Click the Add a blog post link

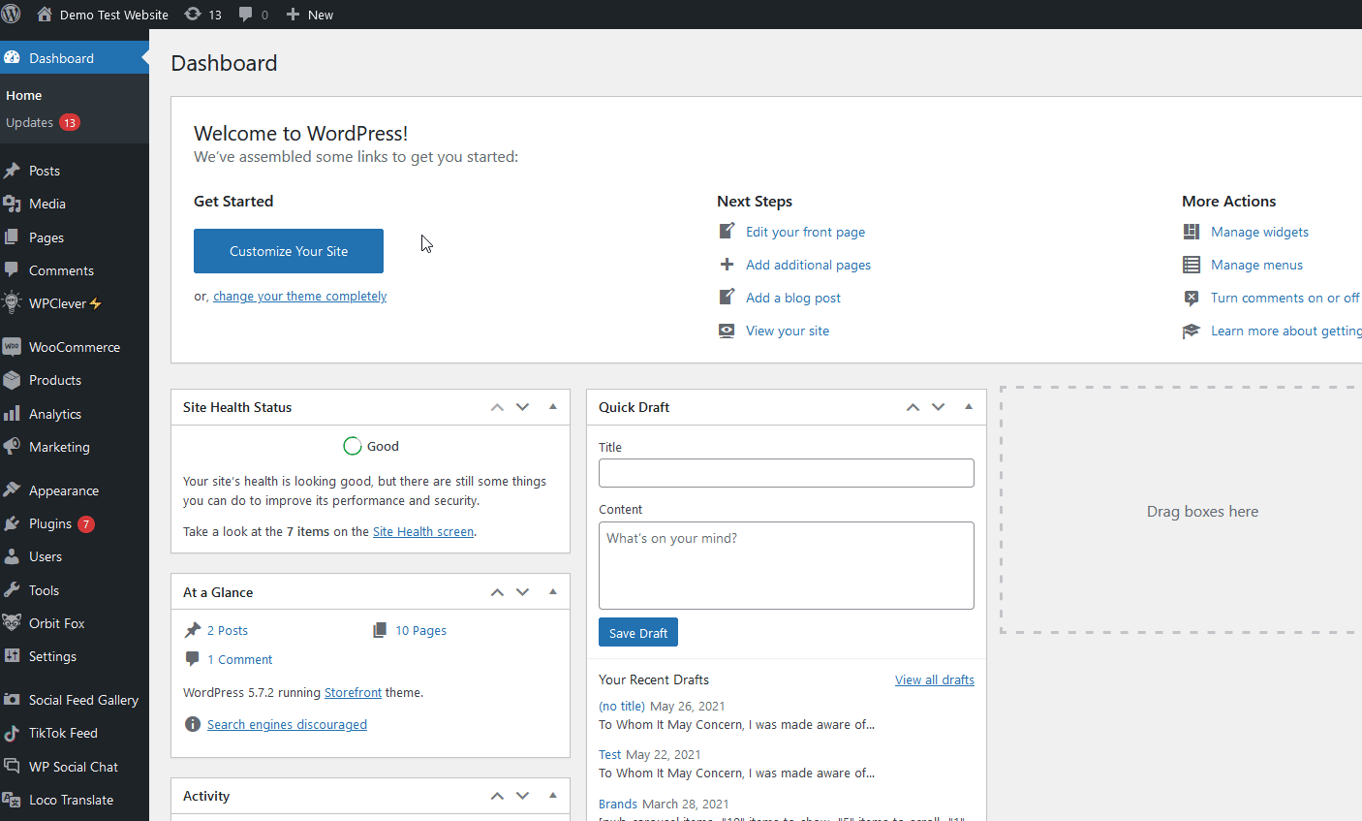793,298
